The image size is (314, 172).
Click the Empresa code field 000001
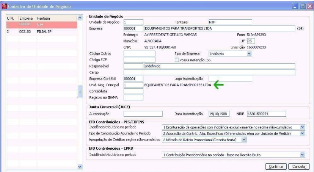(x=133, y=28)
